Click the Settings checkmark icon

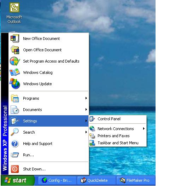[x=15, y=121]
